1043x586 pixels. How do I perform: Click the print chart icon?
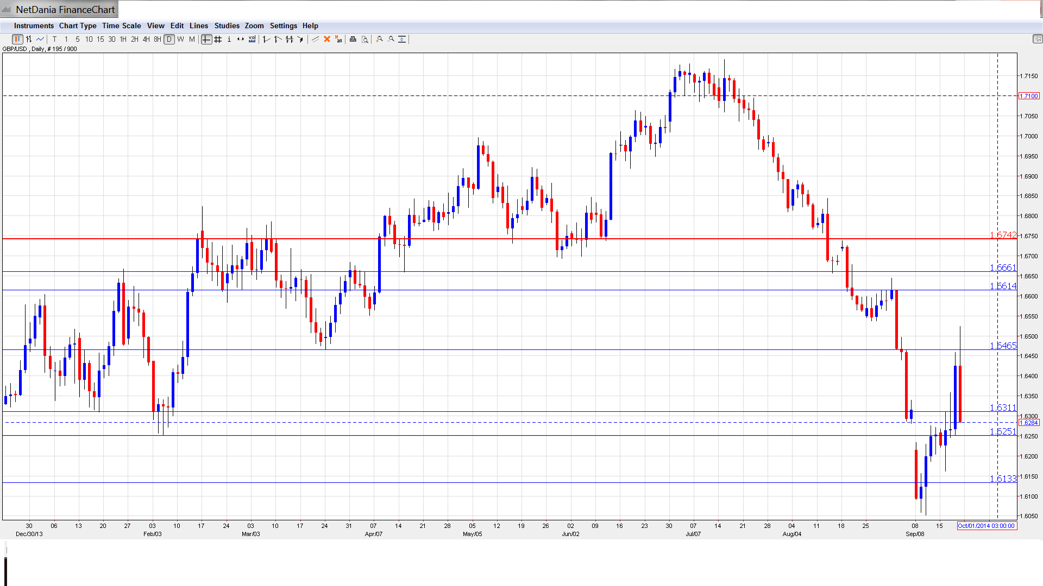353,39
